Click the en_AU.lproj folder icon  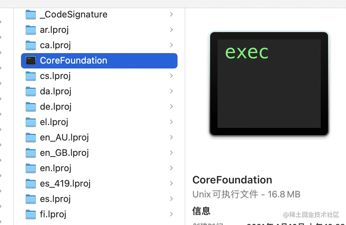point(31,137)
